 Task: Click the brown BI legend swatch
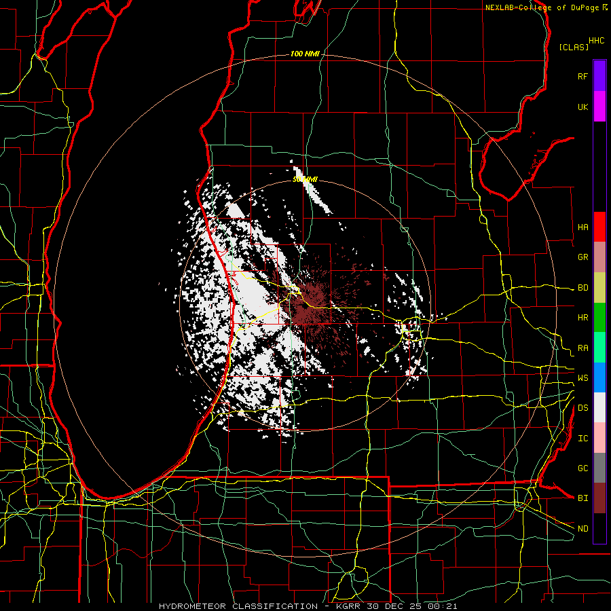599,498
